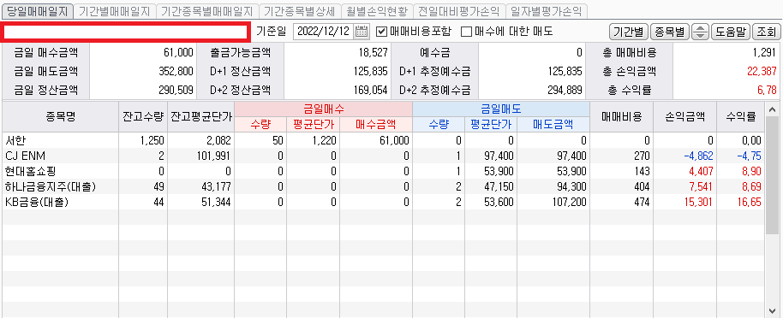The width and height of the screenshot is (783, 318).
Task: Click the scrollbar up arrow
Action: tap(772, 109)
